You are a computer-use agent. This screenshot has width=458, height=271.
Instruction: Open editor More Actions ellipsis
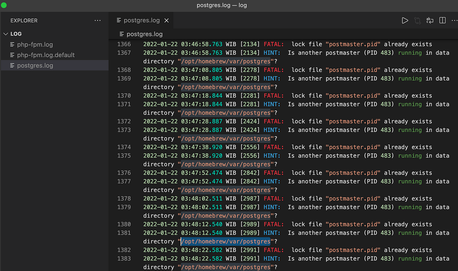pyautogui.click(x=454, y=21)
